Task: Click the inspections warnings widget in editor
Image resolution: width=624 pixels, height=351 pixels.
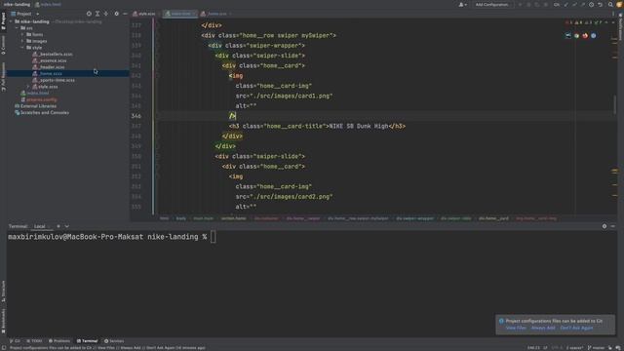Action: pyautogui.click(x=585, y=22)
